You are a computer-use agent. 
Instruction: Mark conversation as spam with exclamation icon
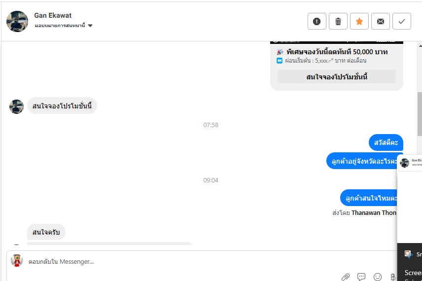(316, 21)
